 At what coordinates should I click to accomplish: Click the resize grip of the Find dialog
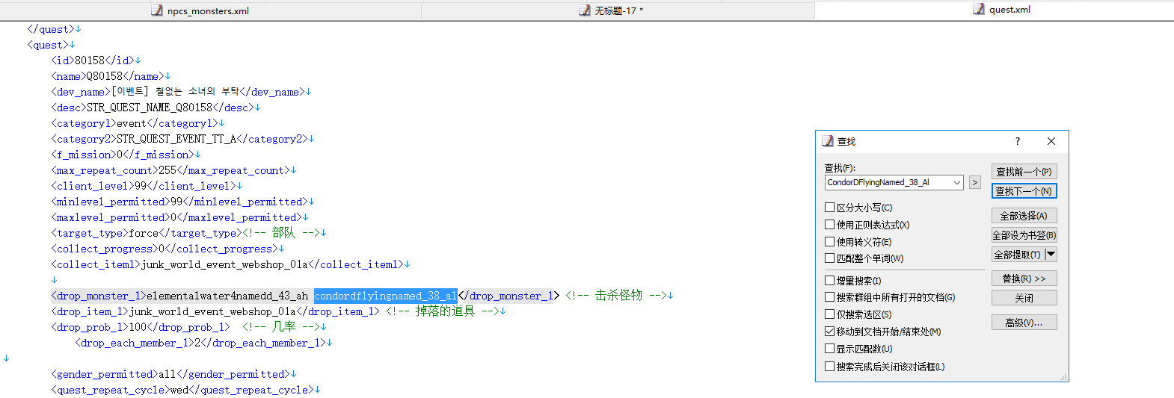click(1063, 377)
